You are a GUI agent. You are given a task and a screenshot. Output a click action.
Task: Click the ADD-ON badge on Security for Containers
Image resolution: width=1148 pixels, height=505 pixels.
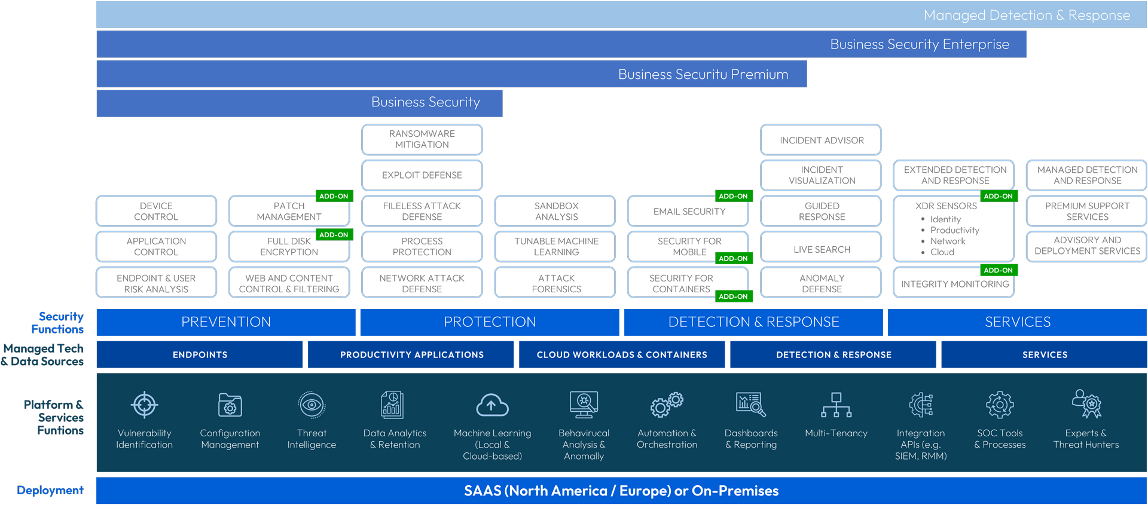coord(734,296)
